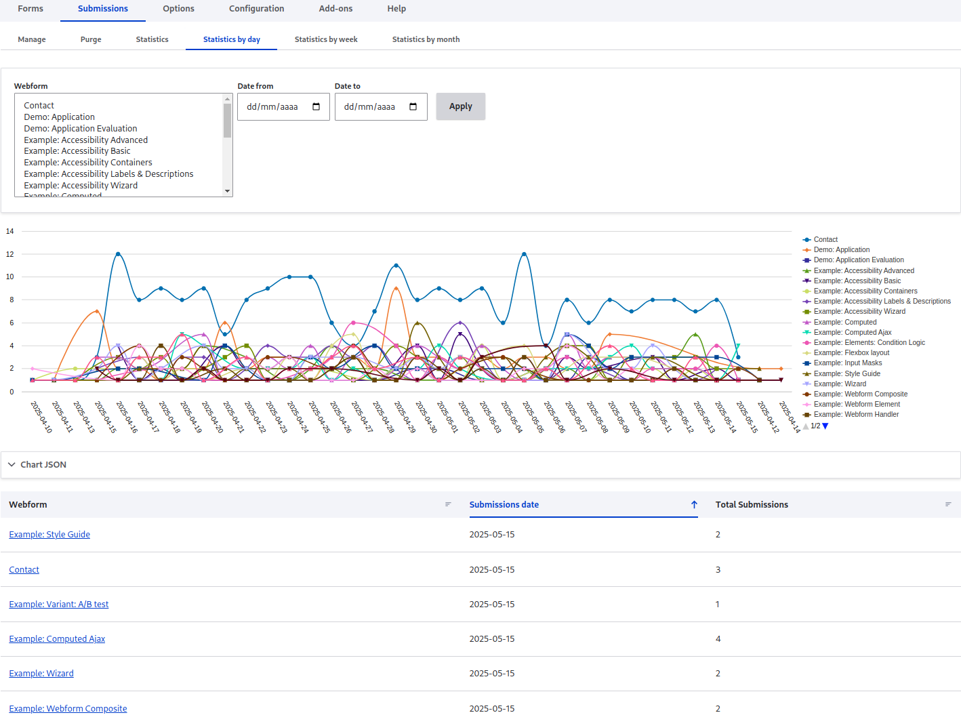Screen dimensions: 961x715
Task: Click sort icon in Webform column header
Action: (448, 504)
